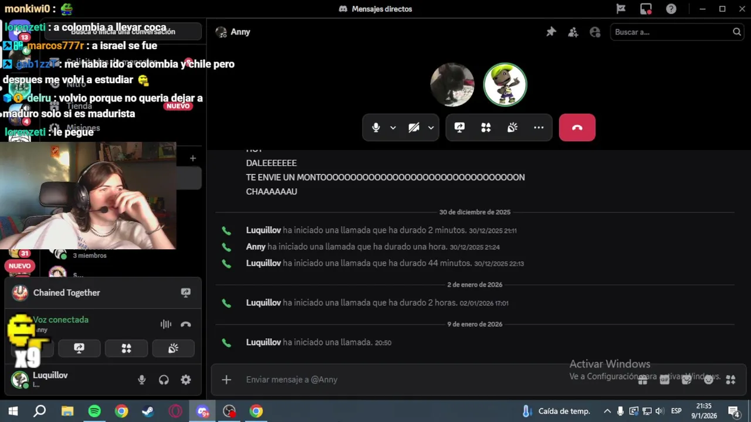Open activities launcher in call controls
This screenshot has height=422, width=751.
[486, 127]
